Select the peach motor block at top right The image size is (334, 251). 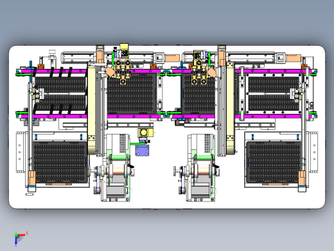294,58
